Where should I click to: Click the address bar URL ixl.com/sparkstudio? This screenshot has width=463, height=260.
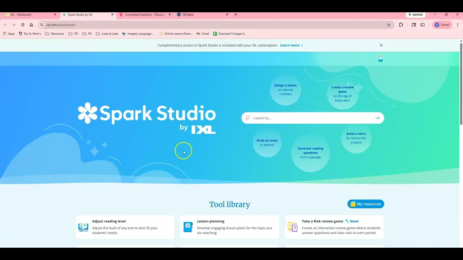pos(61,25)
